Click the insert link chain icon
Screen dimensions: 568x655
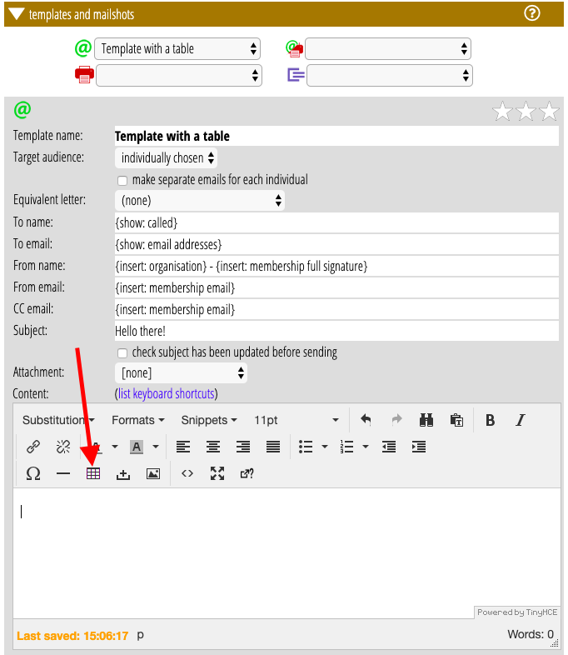tap(33, 447)
